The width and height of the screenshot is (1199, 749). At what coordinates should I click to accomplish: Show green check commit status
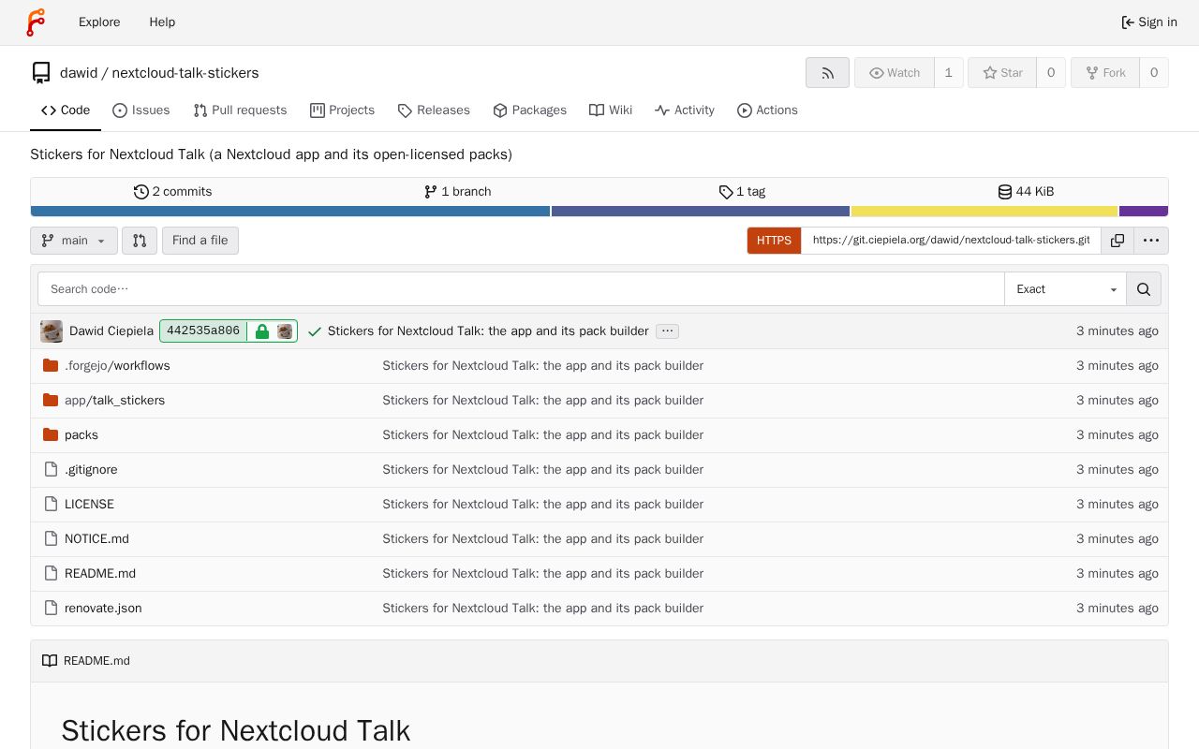(315, 331)
